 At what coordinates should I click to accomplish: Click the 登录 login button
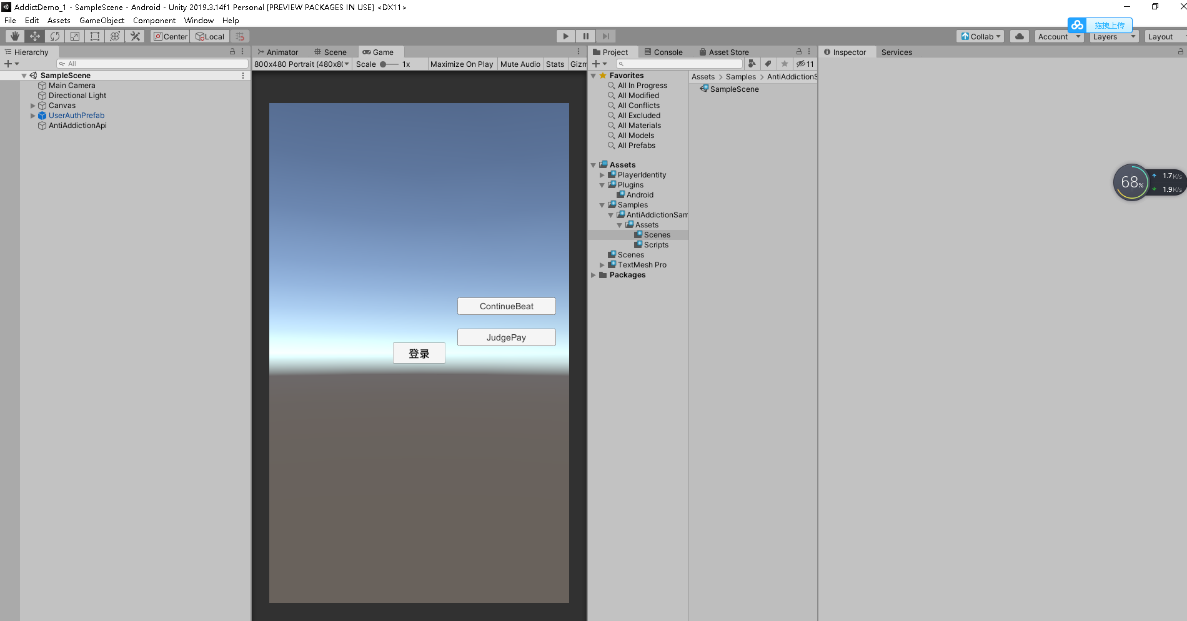419,353
